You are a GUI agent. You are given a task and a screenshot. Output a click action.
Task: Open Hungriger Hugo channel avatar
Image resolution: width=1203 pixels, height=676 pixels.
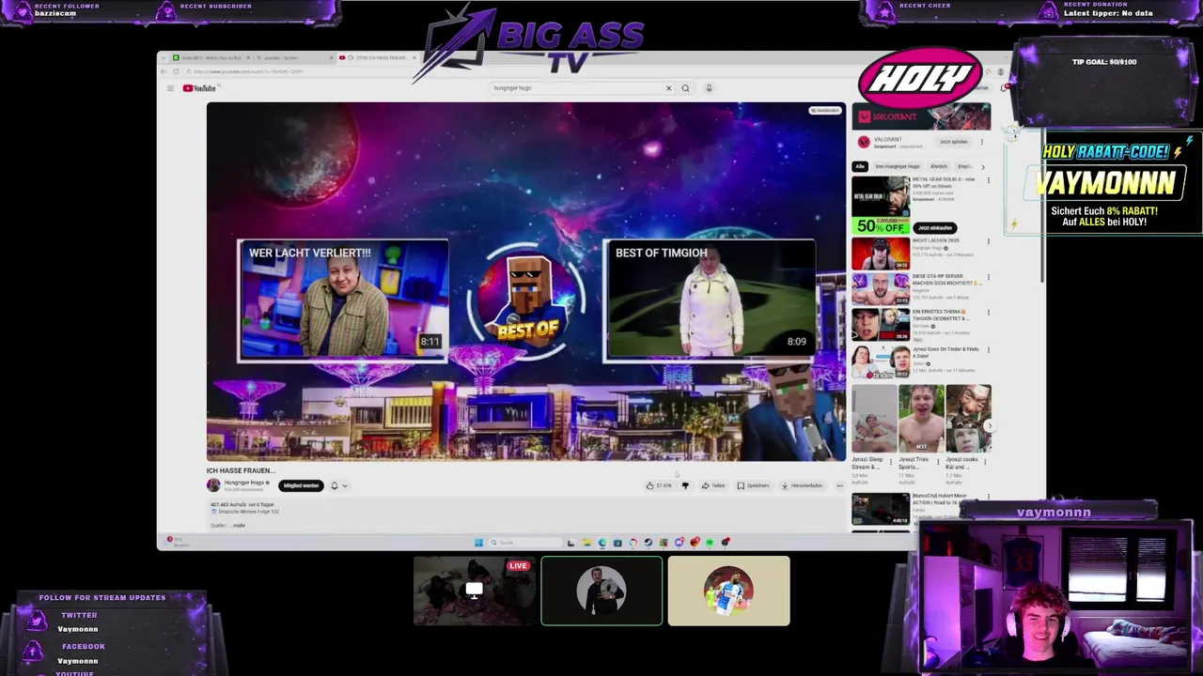(x=213, y=485)
